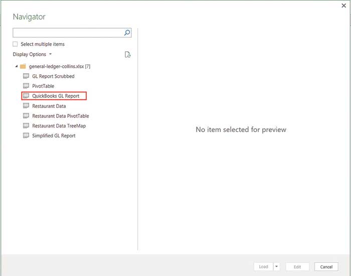
Task: Click the Load button
Action: click(x=263, y=266)
